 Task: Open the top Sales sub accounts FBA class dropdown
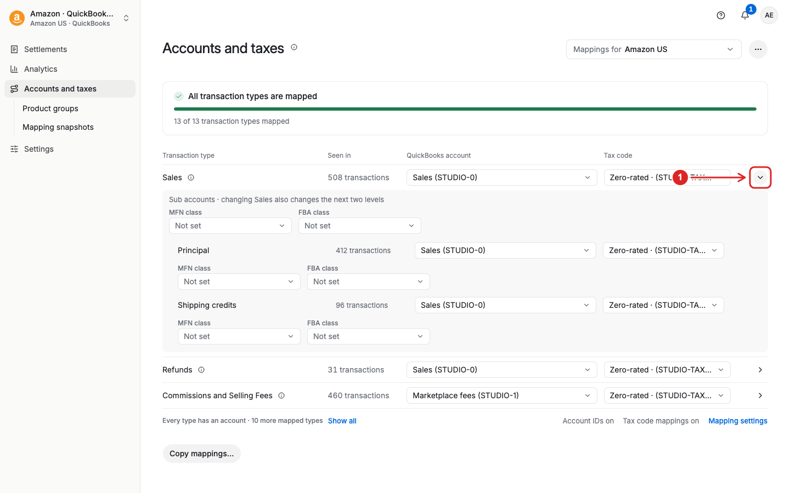[x=360, y=226]
